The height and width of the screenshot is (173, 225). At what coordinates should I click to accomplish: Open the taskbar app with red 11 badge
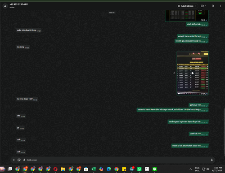132,169
